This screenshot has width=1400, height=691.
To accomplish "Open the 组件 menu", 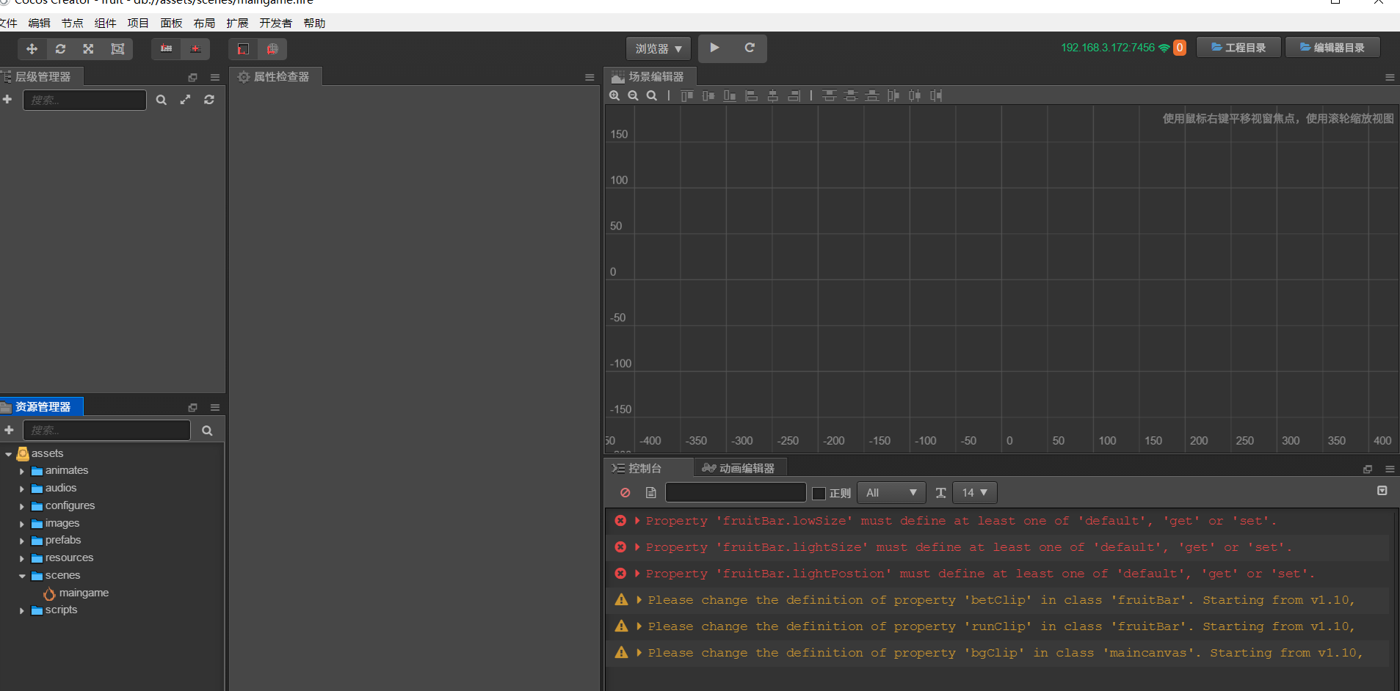I will coord(105,23).
